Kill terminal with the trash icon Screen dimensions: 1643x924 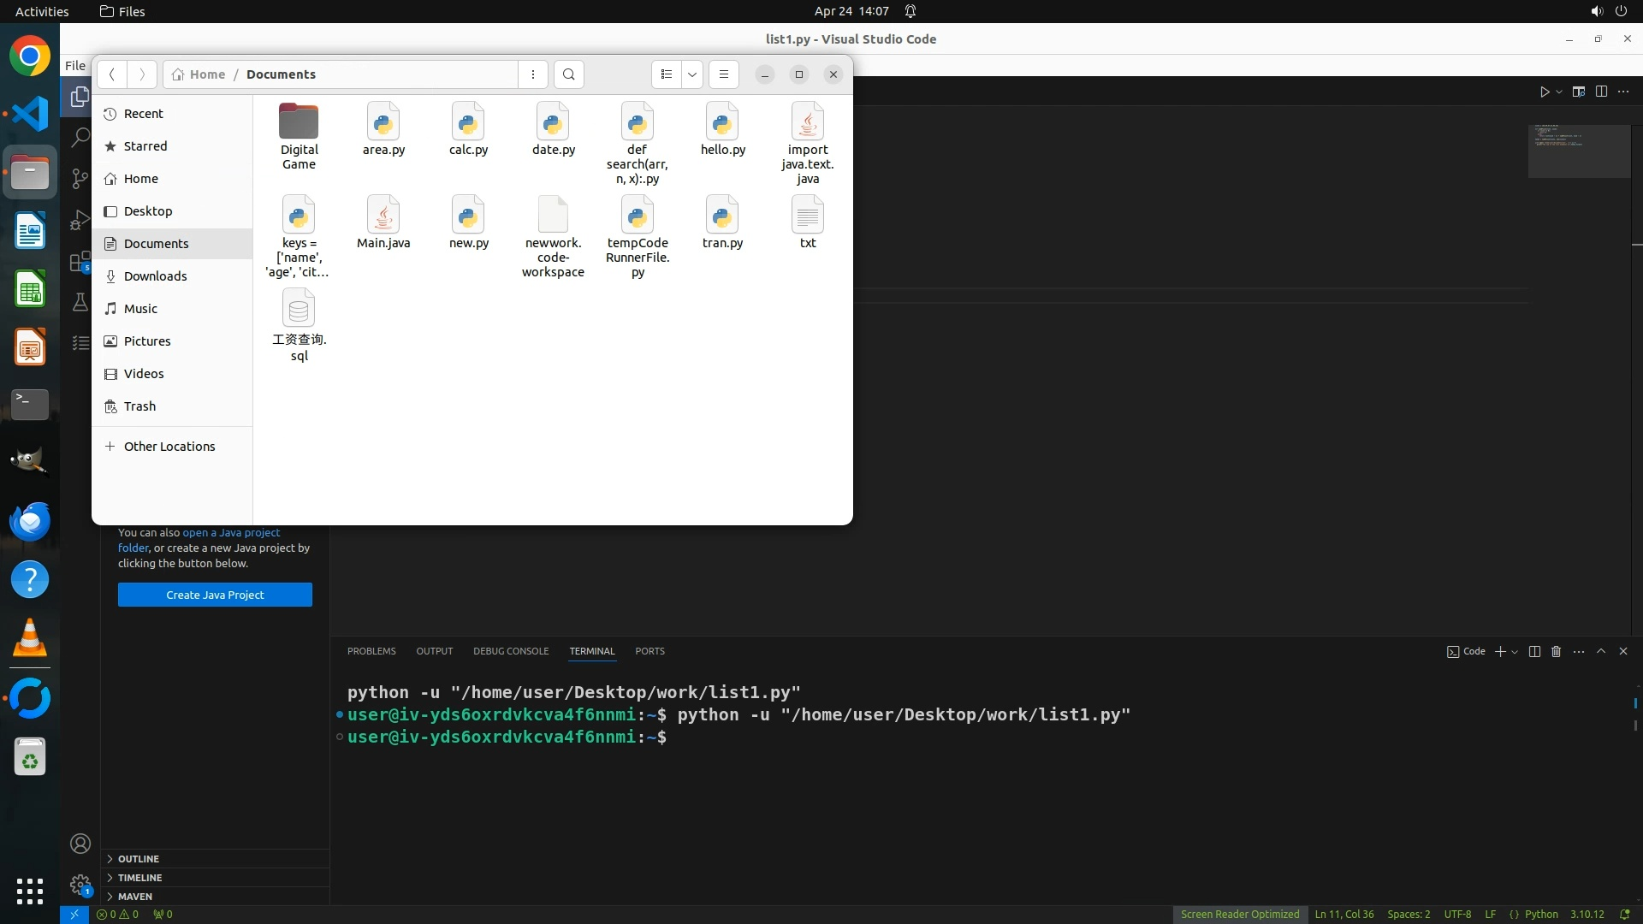click(1557, 651)
